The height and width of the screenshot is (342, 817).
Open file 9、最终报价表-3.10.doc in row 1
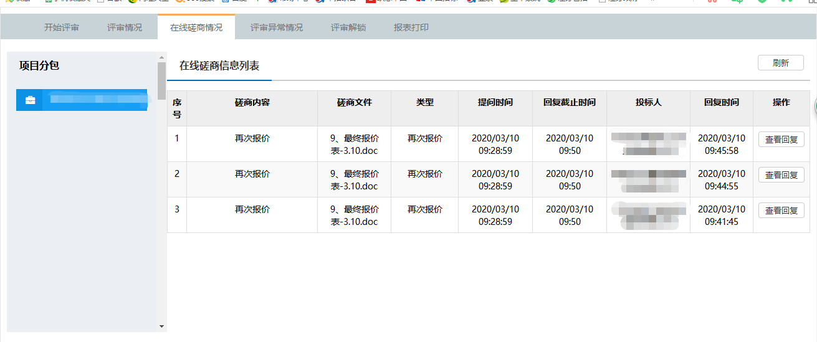click(354, 145)
